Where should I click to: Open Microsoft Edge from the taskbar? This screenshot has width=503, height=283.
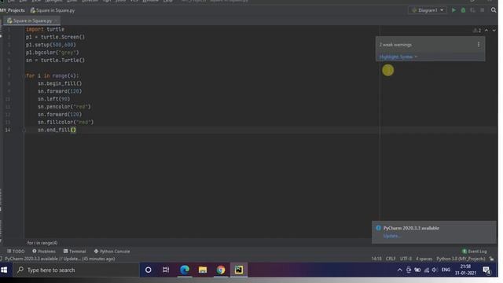185,270
